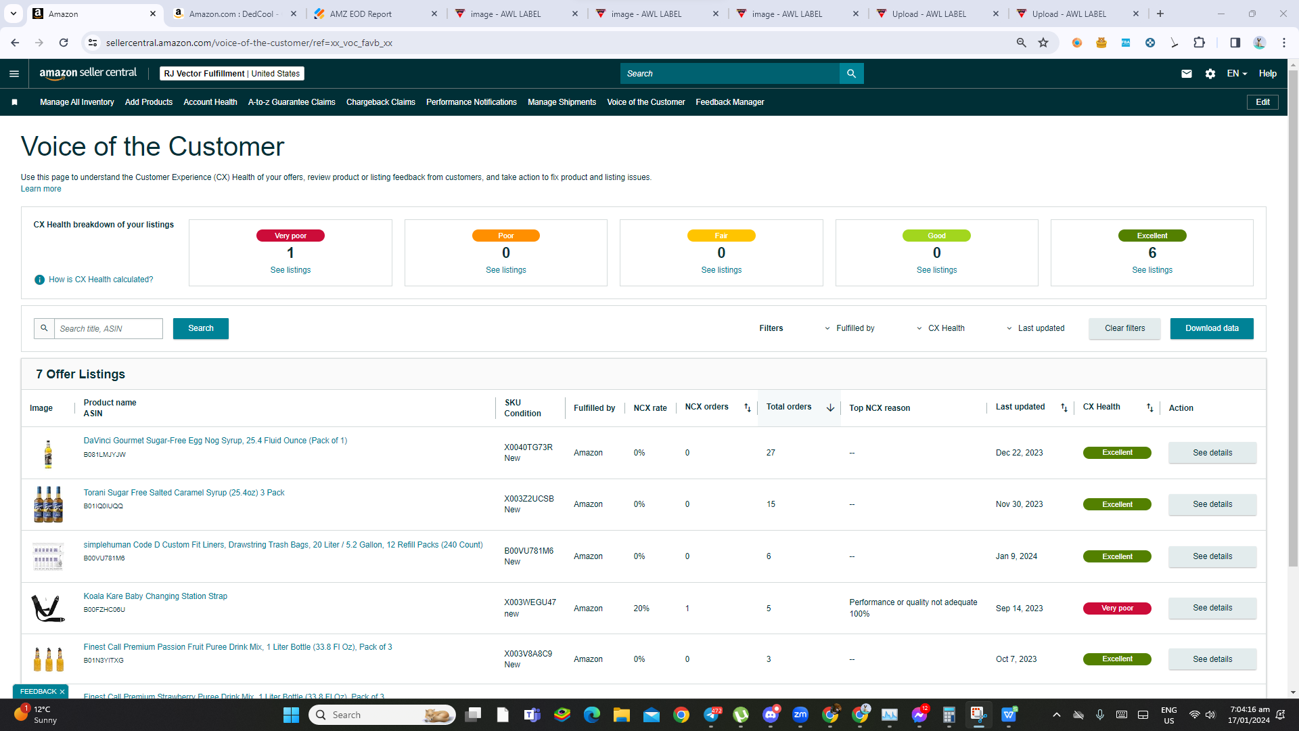Image resolution: width=1299 pixels, height=731 pixels.
Task: Bookmark this page with star icon
Action: pos(1043,43)
